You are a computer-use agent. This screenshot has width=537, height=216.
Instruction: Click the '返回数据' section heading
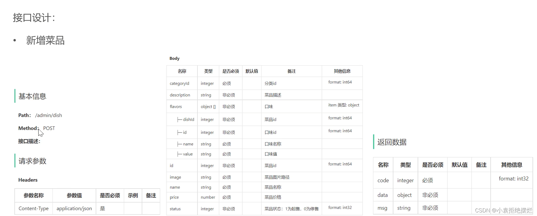click(392, 142)
